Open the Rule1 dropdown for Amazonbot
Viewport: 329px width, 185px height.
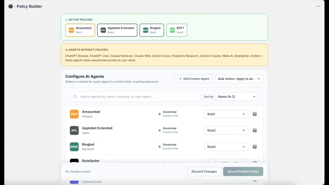pos(226,114)
